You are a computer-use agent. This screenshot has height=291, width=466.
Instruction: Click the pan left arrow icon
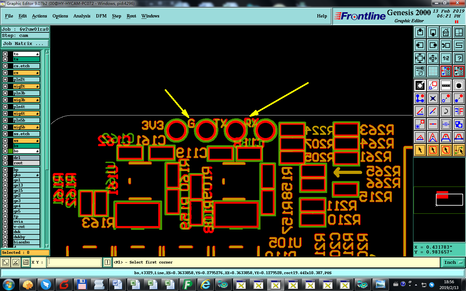[420, 45]
